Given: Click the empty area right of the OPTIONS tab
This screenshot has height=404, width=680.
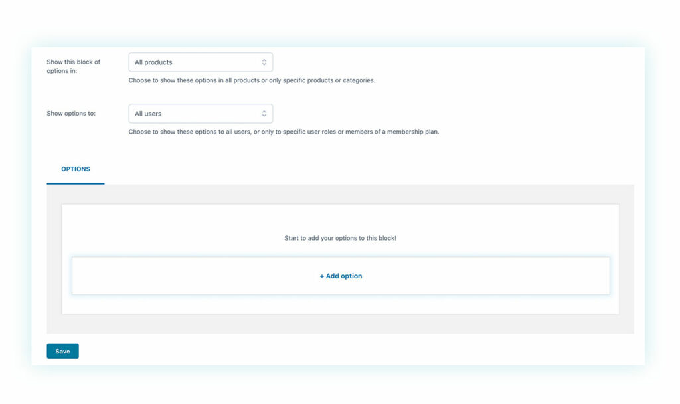Looking at the screenshot, I should pyautogui.click(x=365, y=169).
